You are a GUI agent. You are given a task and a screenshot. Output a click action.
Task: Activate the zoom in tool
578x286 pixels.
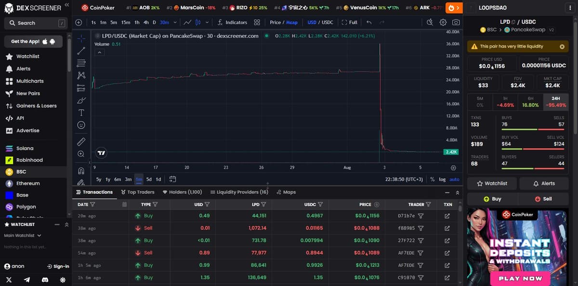(x=81, y=154)
